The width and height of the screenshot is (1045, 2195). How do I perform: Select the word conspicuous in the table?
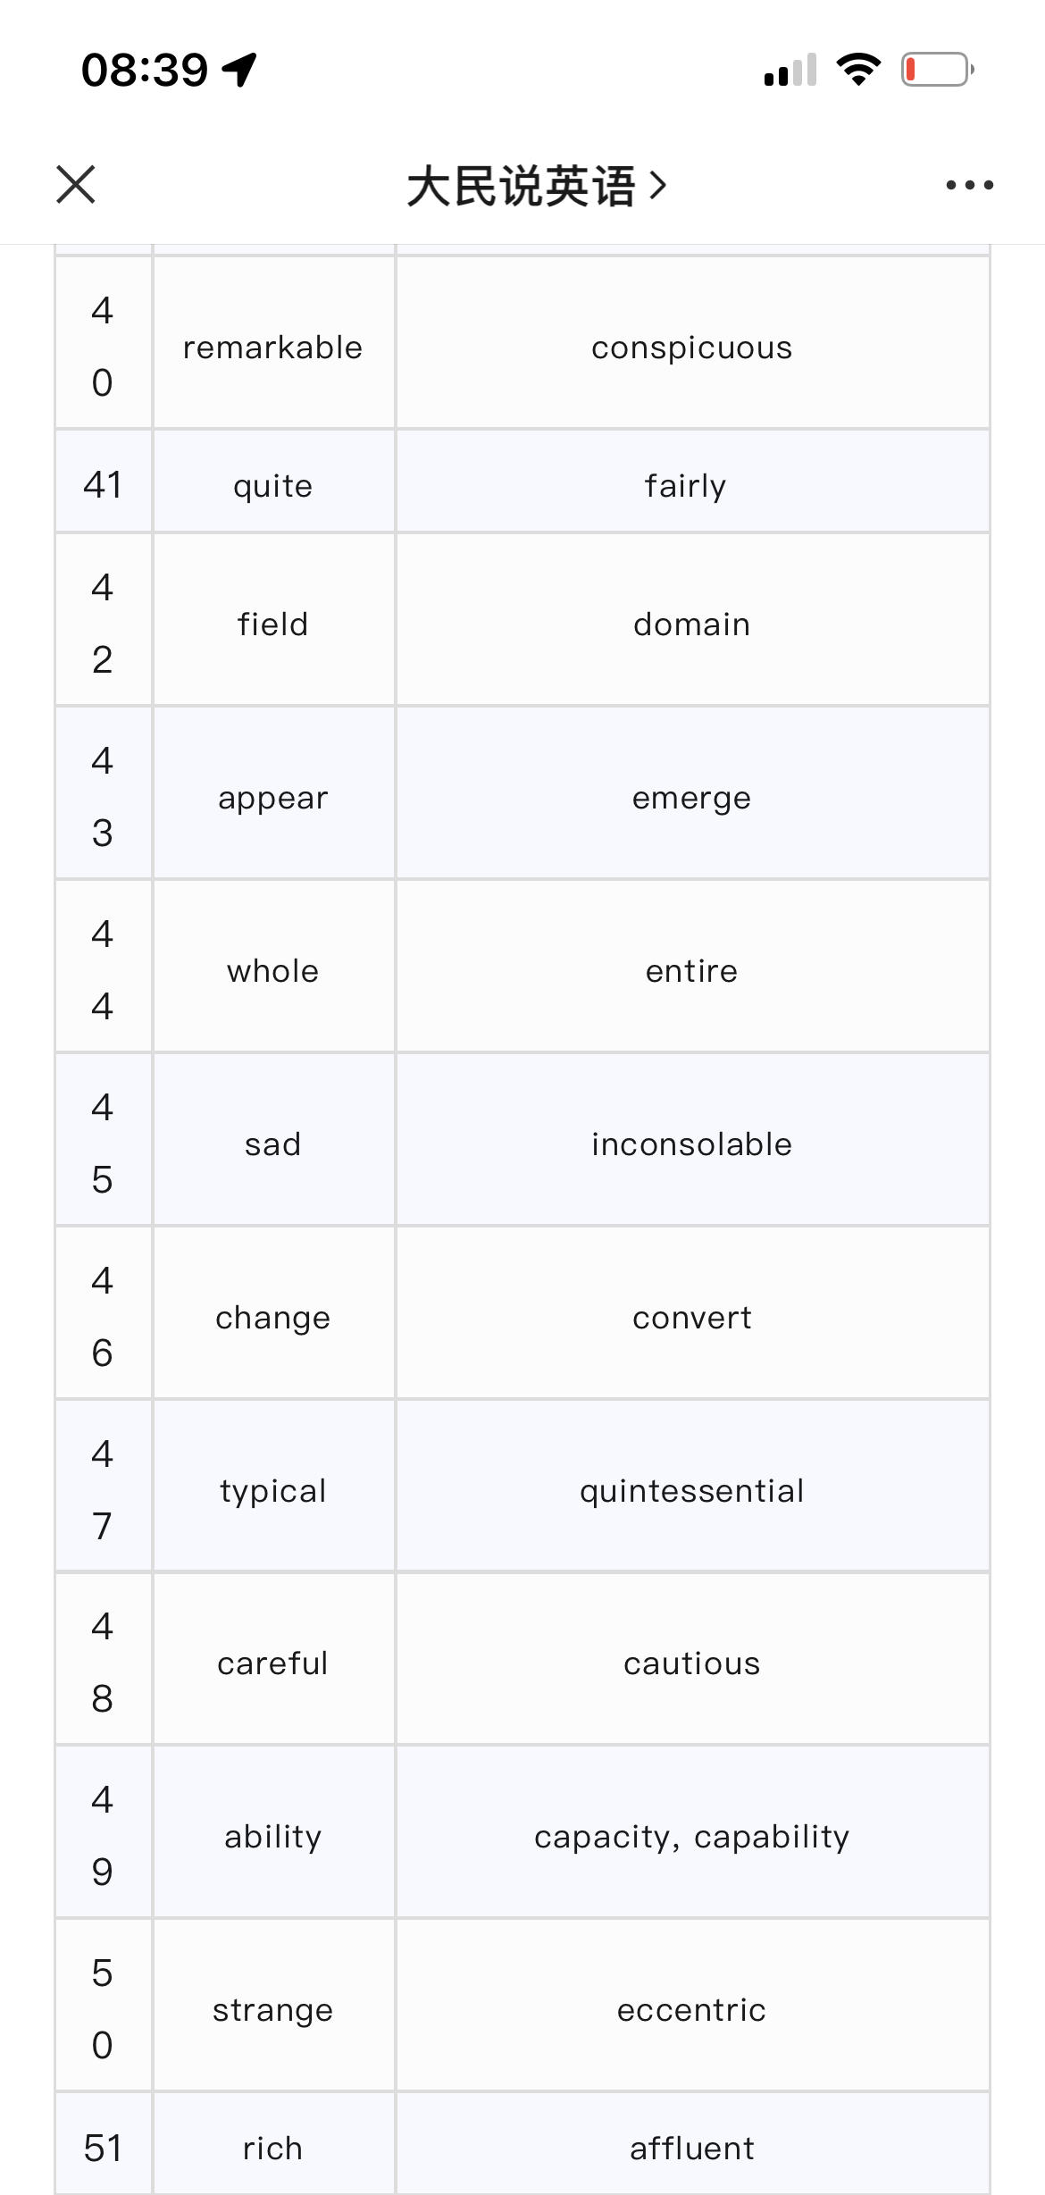coord(692,348)
